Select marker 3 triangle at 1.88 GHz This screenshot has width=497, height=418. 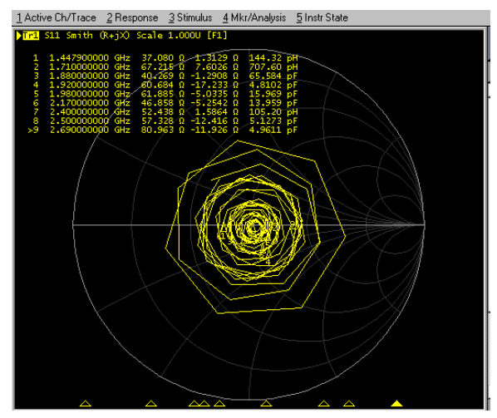pos(194,403)
